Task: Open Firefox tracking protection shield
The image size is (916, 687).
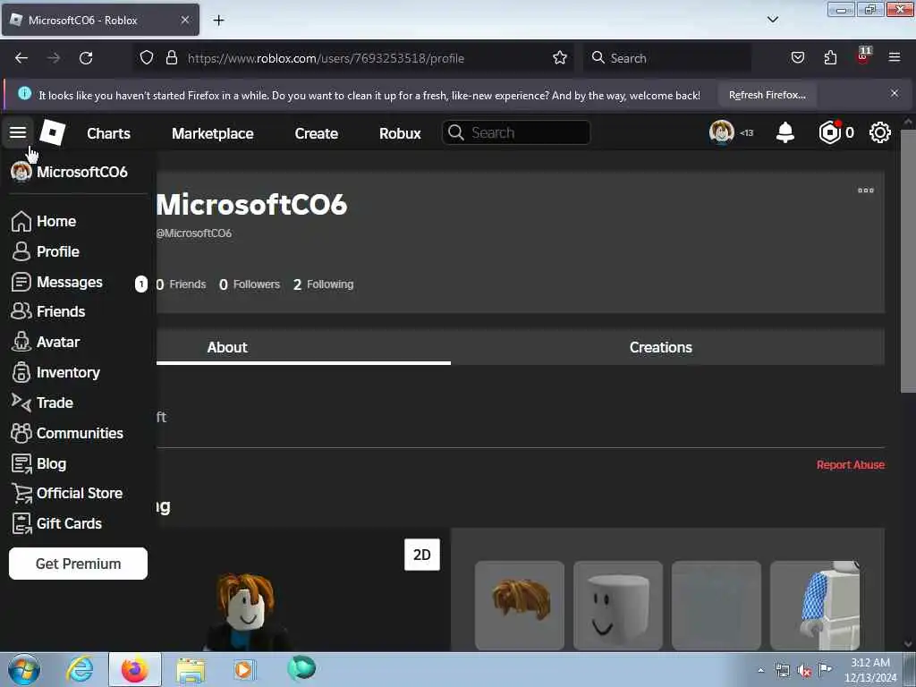Action: [x=147, y=58]
